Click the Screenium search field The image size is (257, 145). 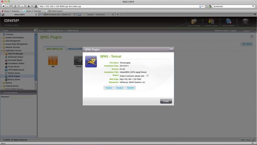point(232,6)
